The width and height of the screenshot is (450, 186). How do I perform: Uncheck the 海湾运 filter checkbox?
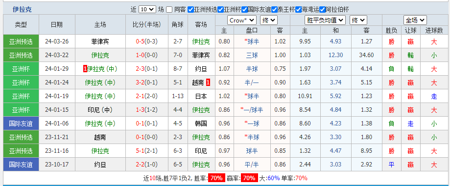click(299, 9)
